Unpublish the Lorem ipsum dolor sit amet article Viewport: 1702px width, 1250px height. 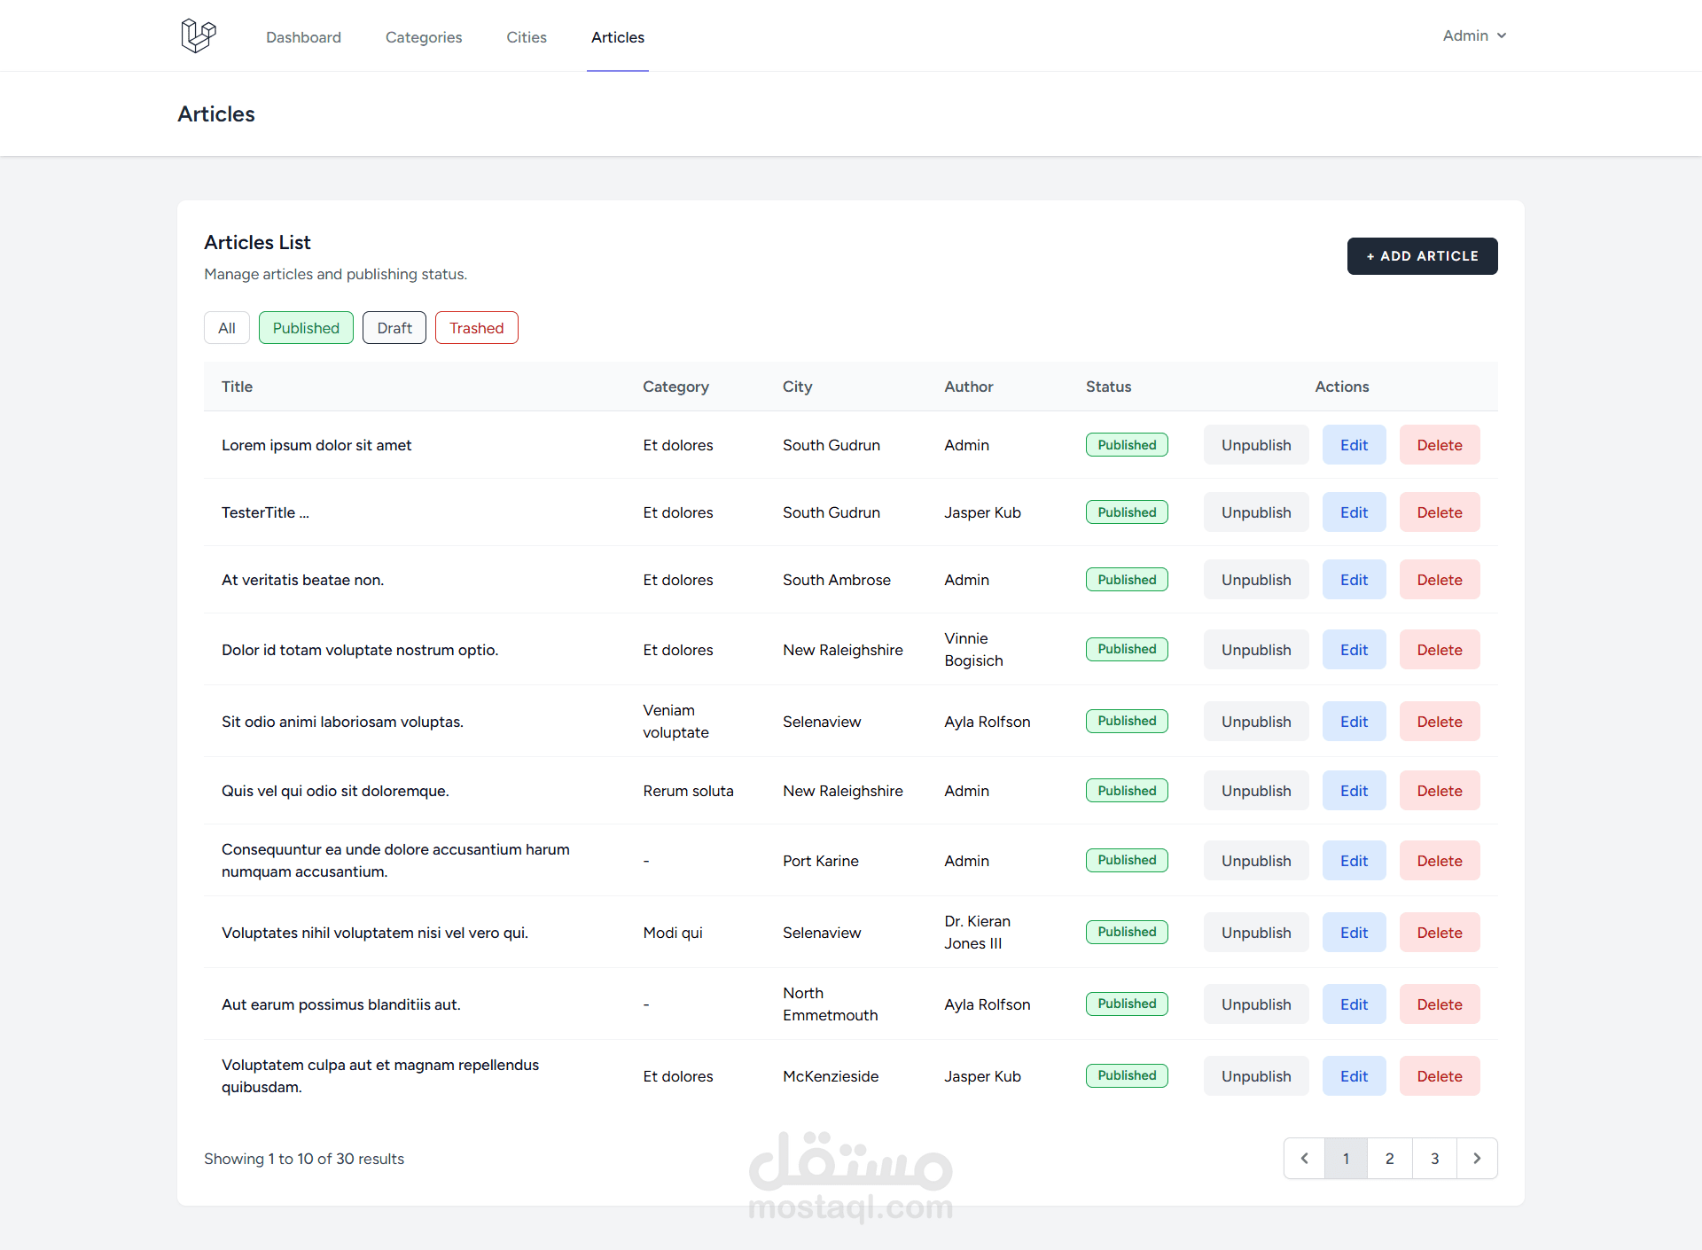pos(1255,445)
